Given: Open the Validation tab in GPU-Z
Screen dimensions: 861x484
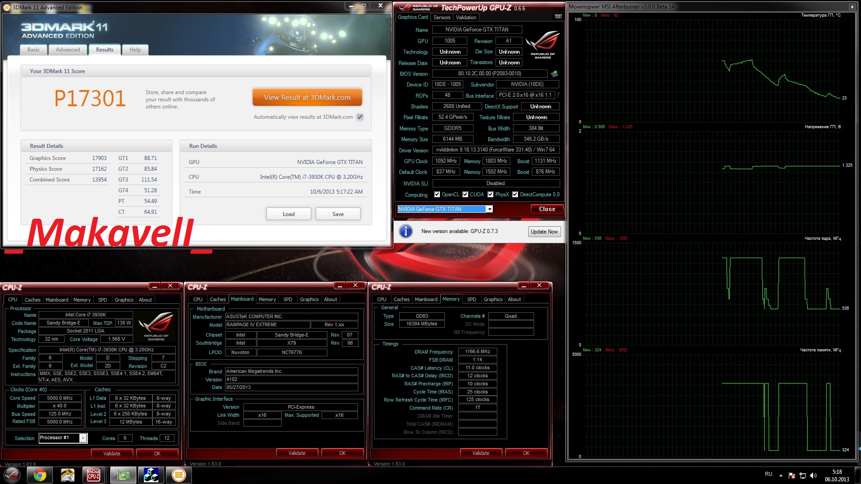Looking at the screenshot, I should click(x=466, y=17).
